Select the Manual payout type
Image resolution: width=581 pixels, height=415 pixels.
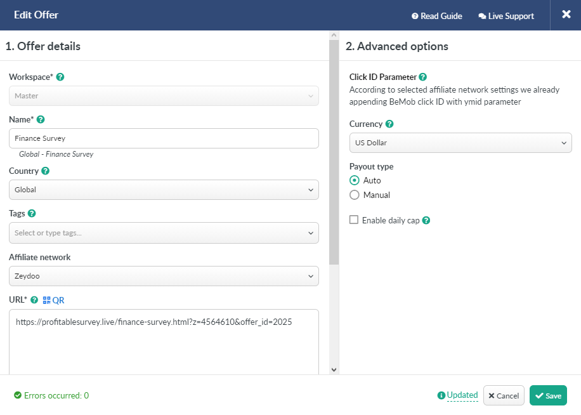coord(354,195)
